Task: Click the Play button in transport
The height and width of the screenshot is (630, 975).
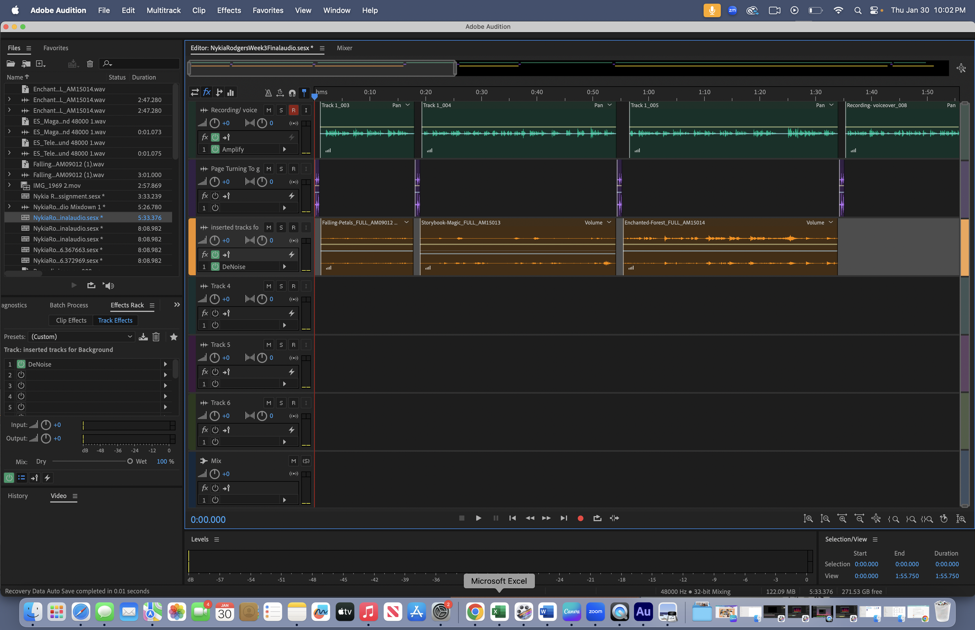Action: (478, 519)
